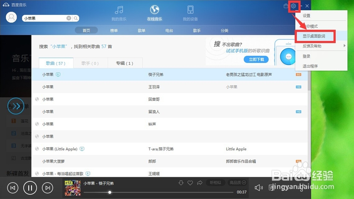Skip to previous track

tap(13, 188)
